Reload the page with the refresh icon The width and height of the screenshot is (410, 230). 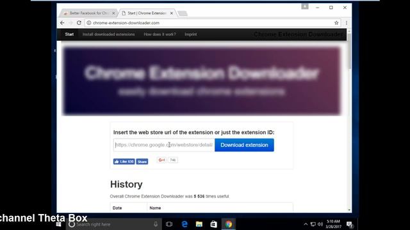[x=79, y=23]
